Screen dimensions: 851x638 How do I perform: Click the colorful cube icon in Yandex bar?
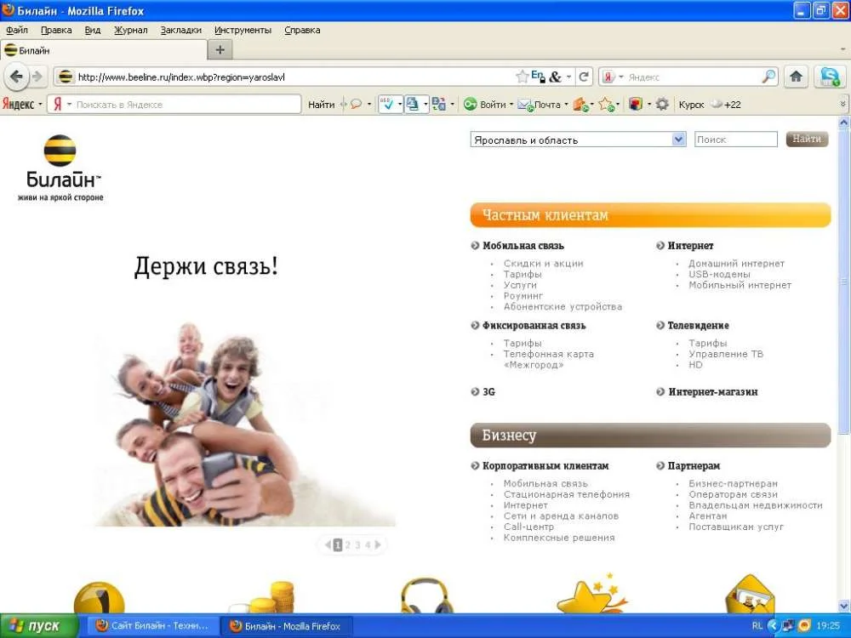pos(636,104)
